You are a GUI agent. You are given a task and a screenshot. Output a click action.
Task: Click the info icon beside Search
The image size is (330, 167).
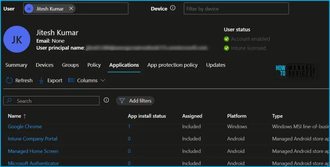(106, 100)
